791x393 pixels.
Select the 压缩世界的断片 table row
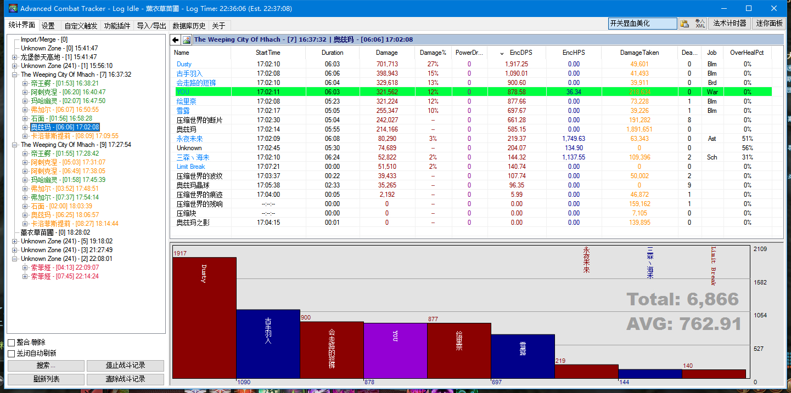coord(473,120)
